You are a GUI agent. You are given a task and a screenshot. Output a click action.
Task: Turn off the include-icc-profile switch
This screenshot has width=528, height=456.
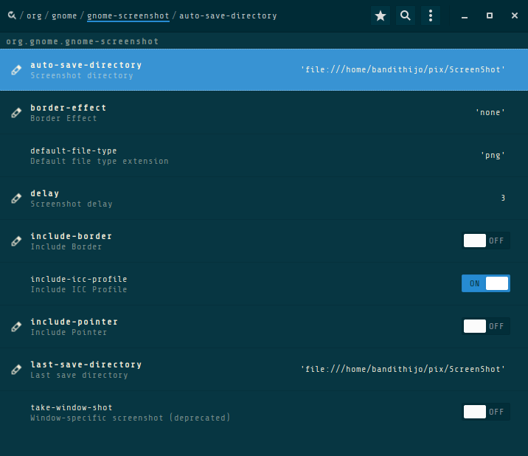point(486,283)
